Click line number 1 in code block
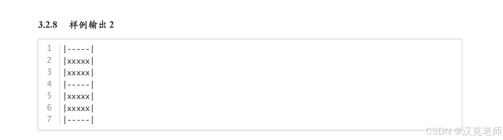503x140 pixels. (49, 48)
